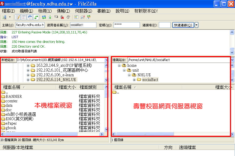Viewport: 235px width, 156px height.
Task: Toggle the local directory tree view
Action: tap(24, 17)
